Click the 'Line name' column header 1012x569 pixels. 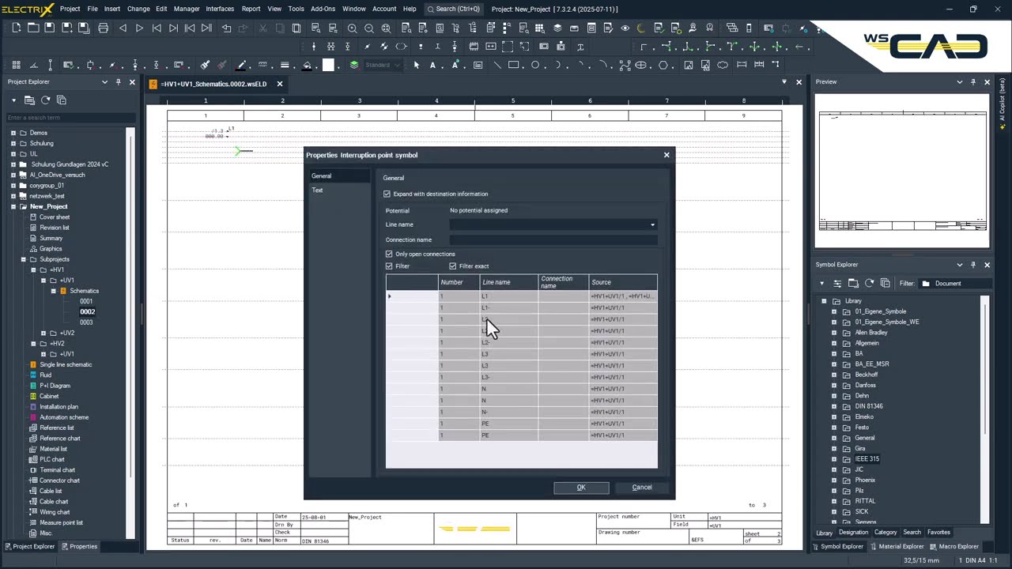click(x=508, y=282)
